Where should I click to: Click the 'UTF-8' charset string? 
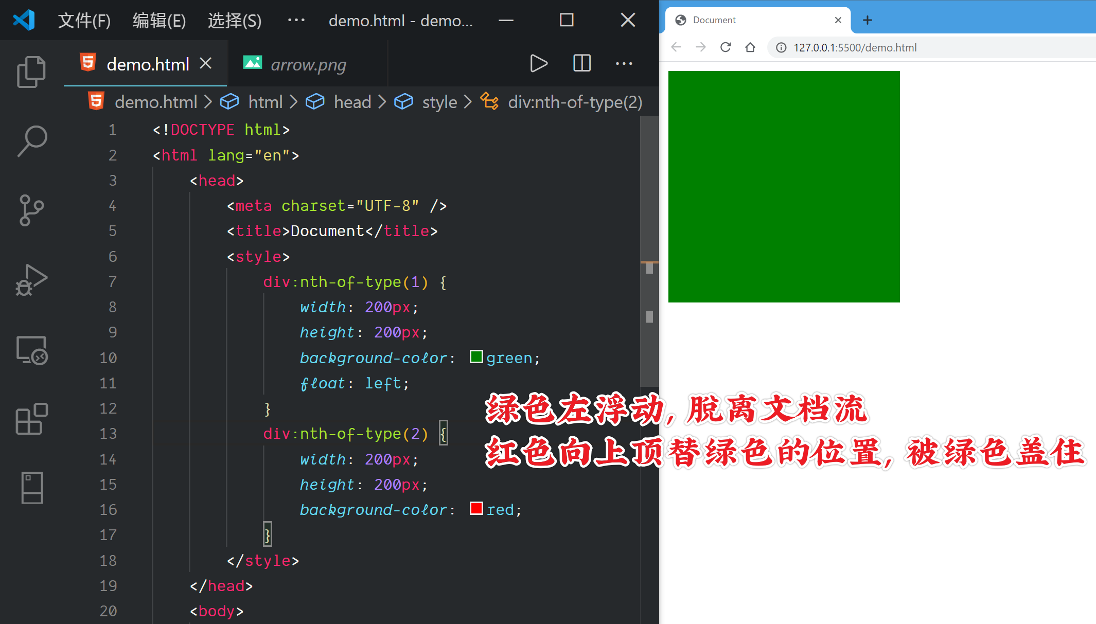(x=387, y=206)
